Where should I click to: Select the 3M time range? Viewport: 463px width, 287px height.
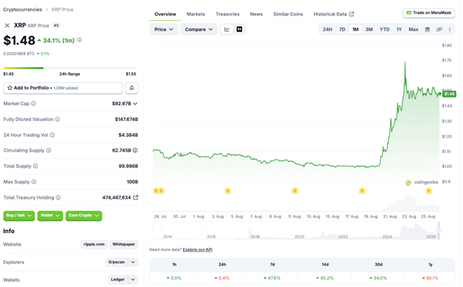[x=369, y=29]
